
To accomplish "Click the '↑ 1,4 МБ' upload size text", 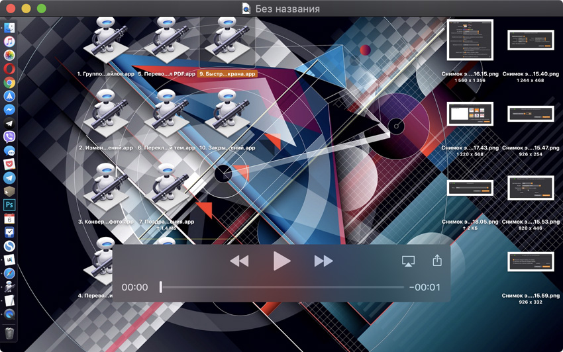I will [x=166, y=228].
